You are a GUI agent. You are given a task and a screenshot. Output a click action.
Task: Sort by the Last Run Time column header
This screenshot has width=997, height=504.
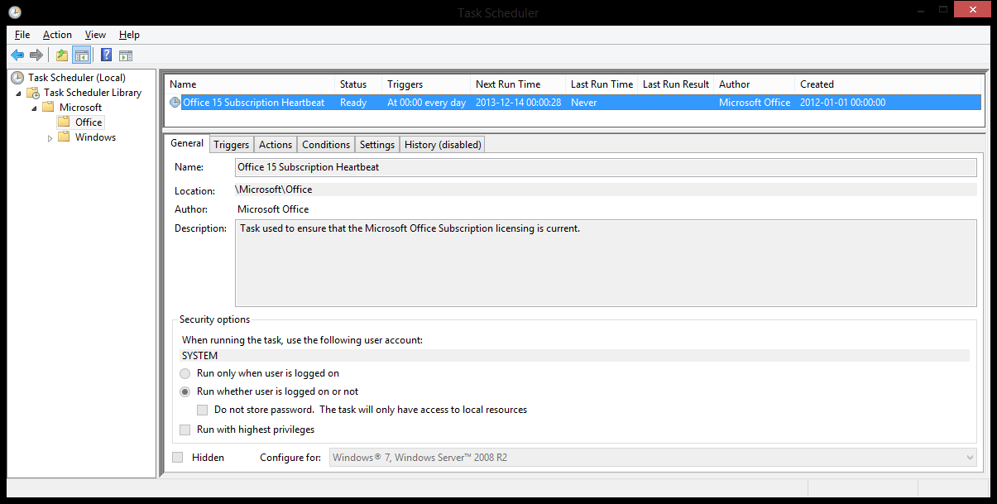point(602,84)
